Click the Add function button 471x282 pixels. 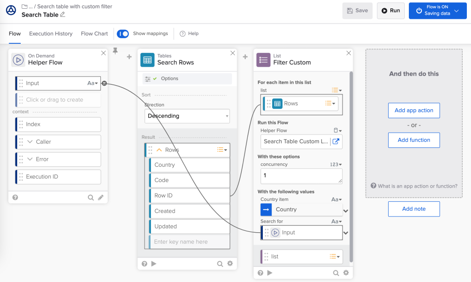(413, 140)
